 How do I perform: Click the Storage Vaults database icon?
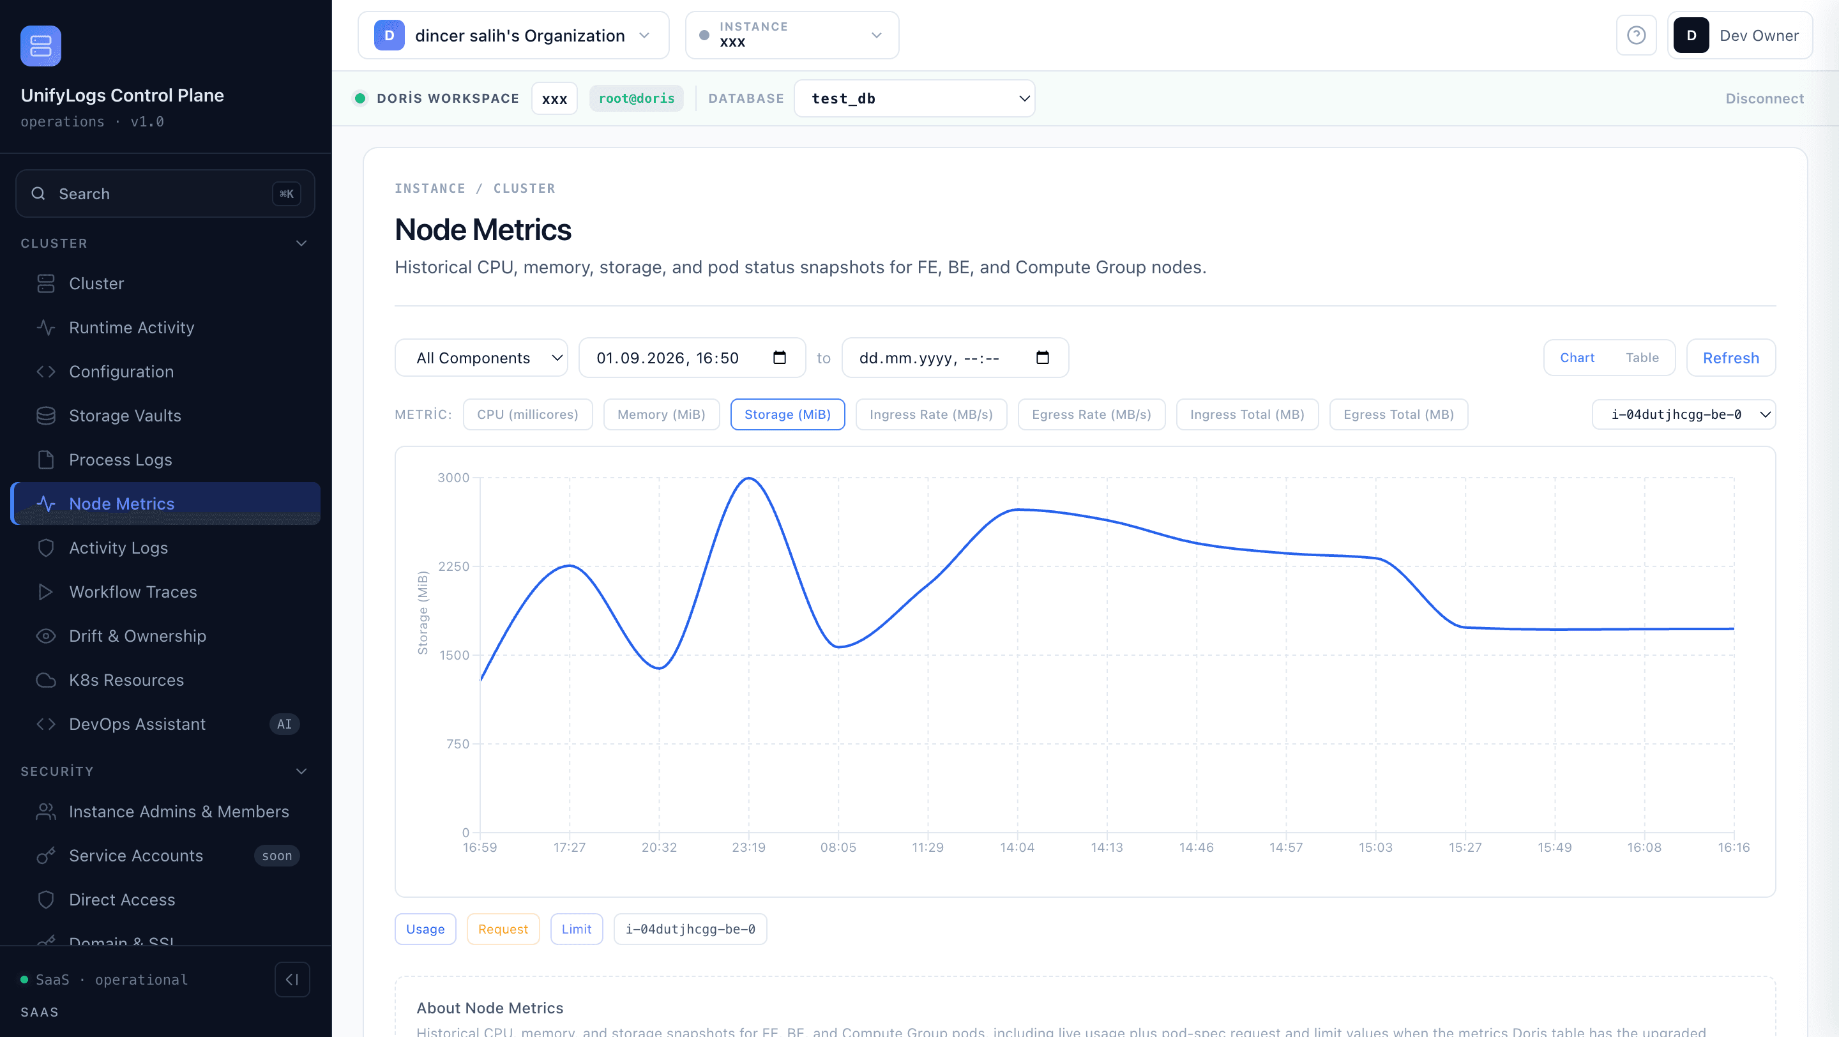[x=46, y=415]
